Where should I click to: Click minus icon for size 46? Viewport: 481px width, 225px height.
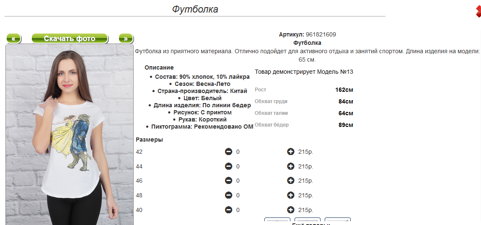(x=228, y=181)
